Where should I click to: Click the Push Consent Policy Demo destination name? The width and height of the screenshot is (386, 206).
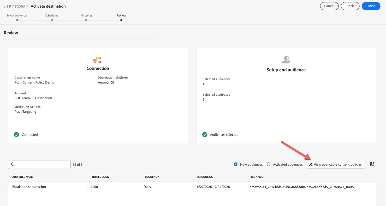click(34, 82)
